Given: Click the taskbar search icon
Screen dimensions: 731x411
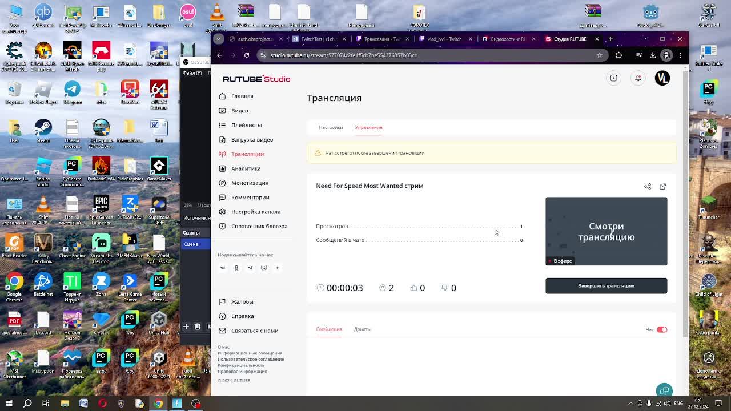Looking at the screenshot, I should (x=27, y=404).
